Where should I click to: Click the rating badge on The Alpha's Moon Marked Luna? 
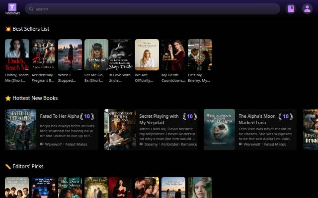tap(286, 116)
